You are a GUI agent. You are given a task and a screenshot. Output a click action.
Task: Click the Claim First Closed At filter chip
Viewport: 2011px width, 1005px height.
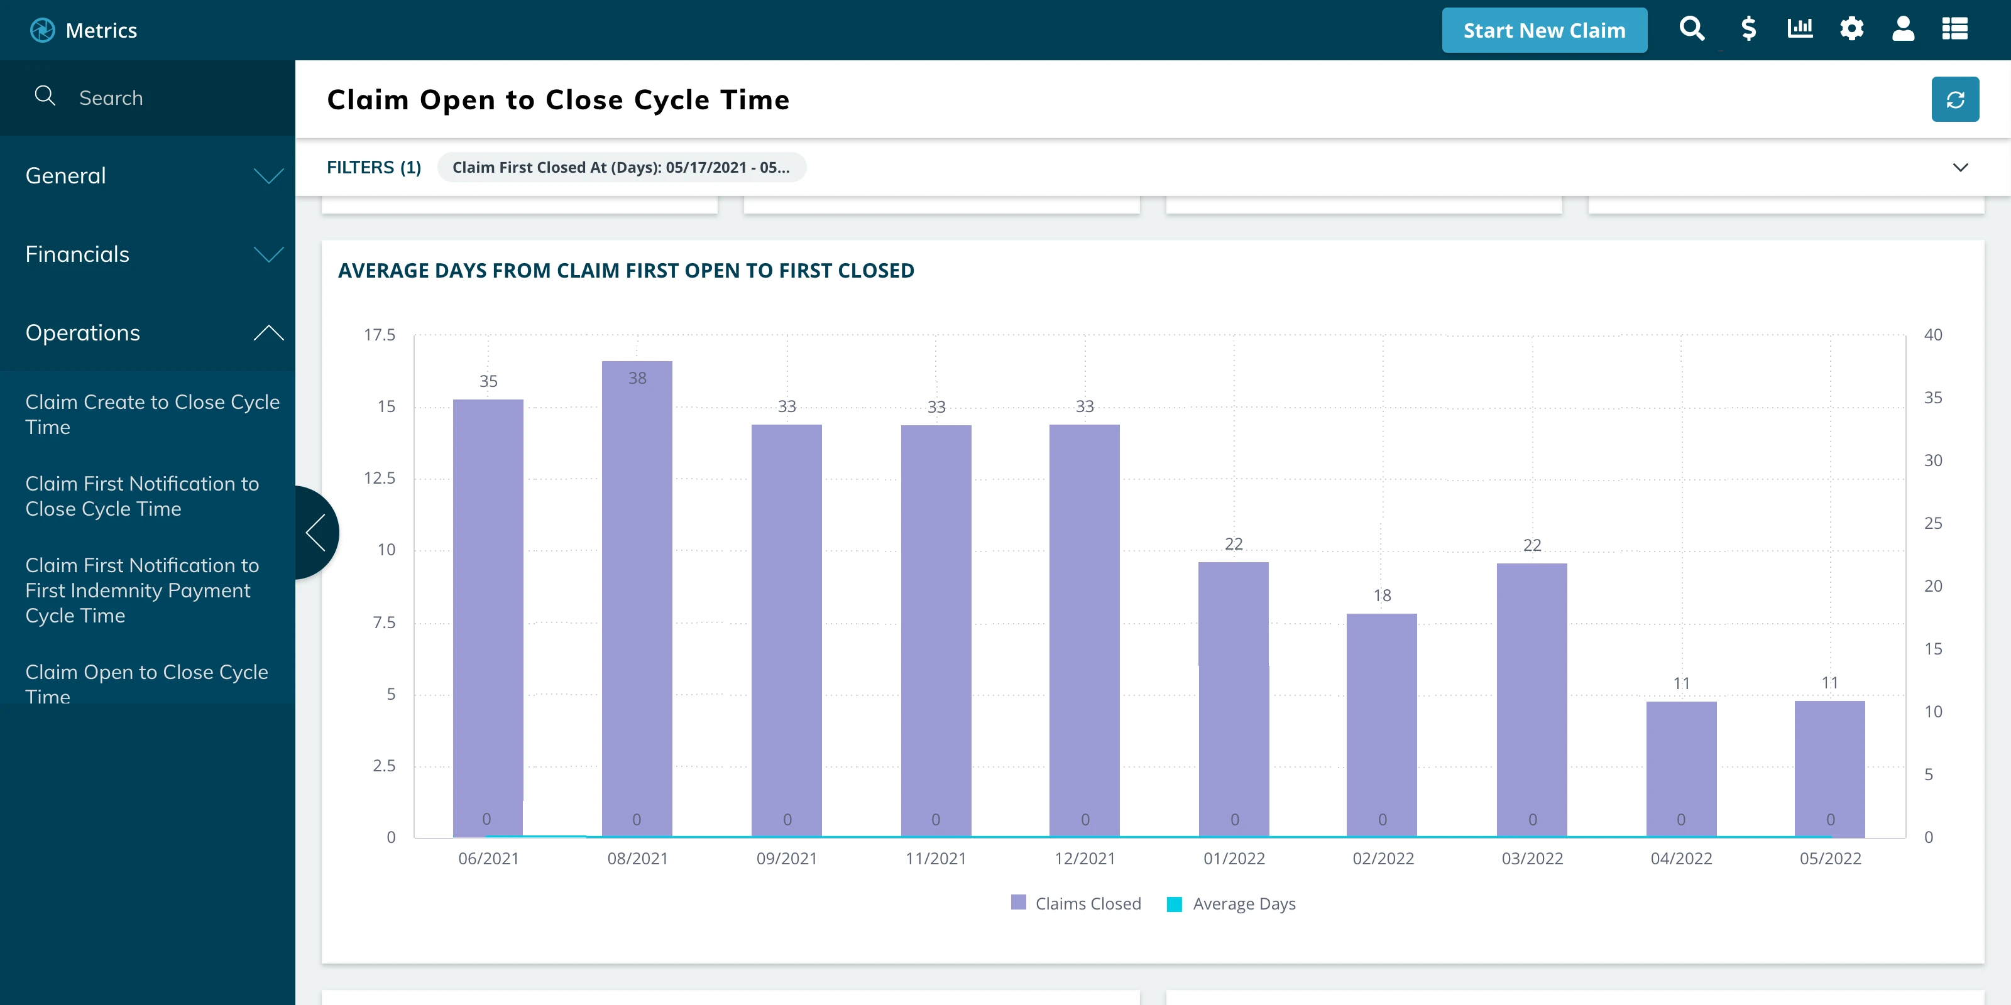[x=621, y=167]
